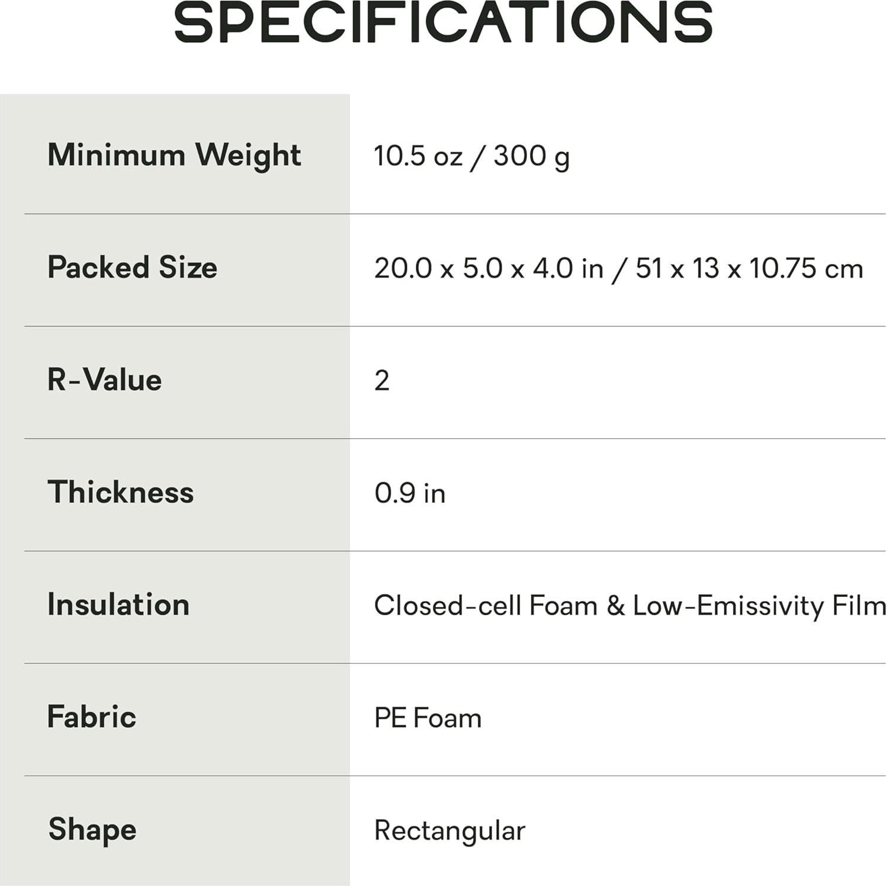This screenshot has height=886, width=886.
Task: Select the Fabric label
Action: click(92, 717)
